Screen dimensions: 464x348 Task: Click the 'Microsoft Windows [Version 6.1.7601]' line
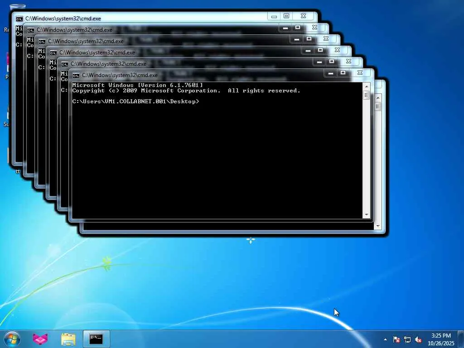point(138,85)
